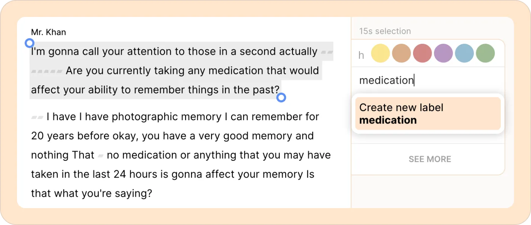Image resolution: width=531 pixels, height=225 pixels.
Task: Click the '15s selection' duration text
Action: pyautogui.click(x=385, y=31)
